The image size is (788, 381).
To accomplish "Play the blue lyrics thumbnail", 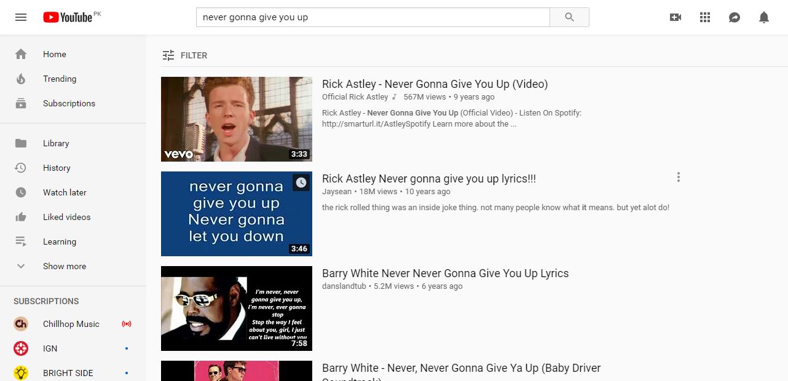I will pos(237,214).
